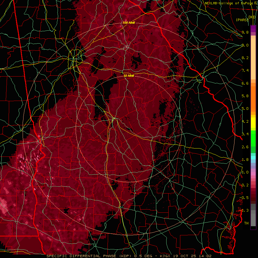Click the 0.2 value on the color scale
This screenshot has width=258, height=258.
pyautogui.click(x=245, y=185)
